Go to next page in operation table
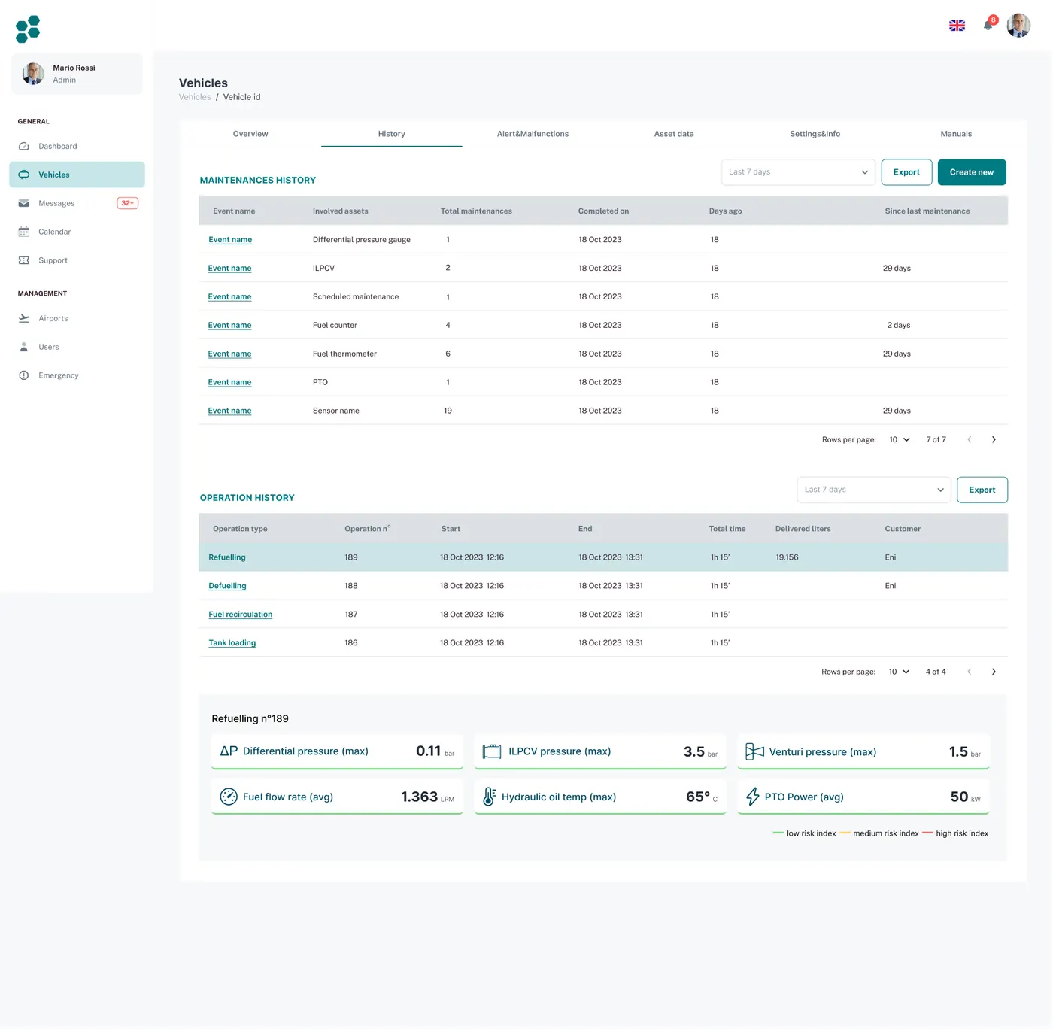 coord(994,672)
